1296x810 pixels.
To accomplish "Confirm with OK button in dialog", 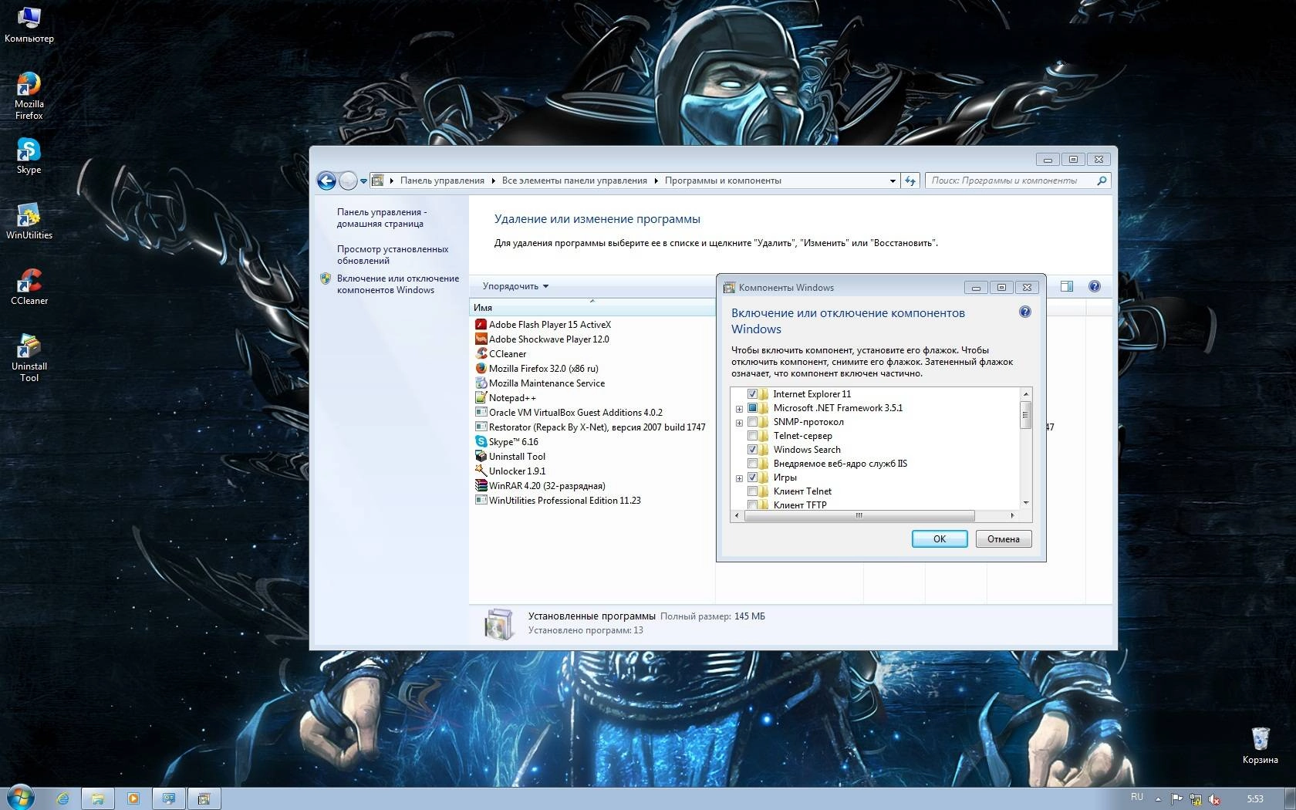I will [x=940, y=539].
